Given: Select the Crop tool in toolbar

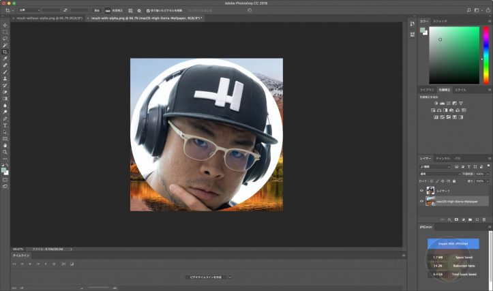Looking at the screenshot, I should [5, 52].
